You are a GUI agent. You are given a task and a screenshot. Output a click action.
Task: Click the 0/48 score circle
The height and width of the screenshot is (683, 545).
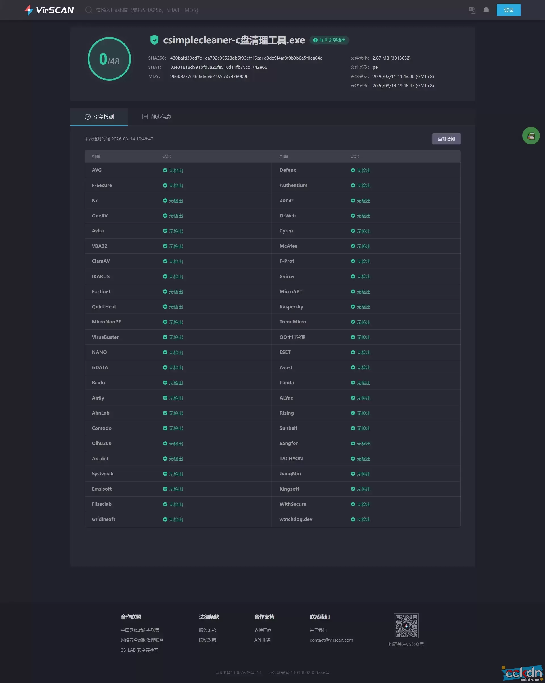109,59
